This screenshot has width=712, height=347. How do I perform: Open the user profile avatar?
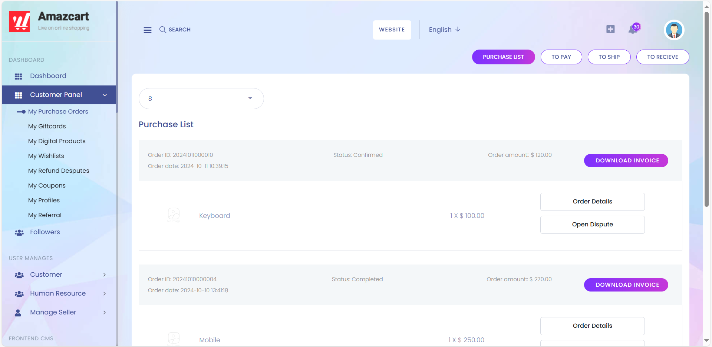(x=674, y=30)
